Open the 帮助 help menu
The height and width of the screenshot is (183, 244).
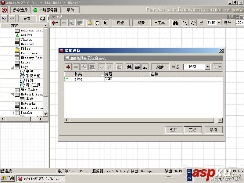tap(71, 10)
